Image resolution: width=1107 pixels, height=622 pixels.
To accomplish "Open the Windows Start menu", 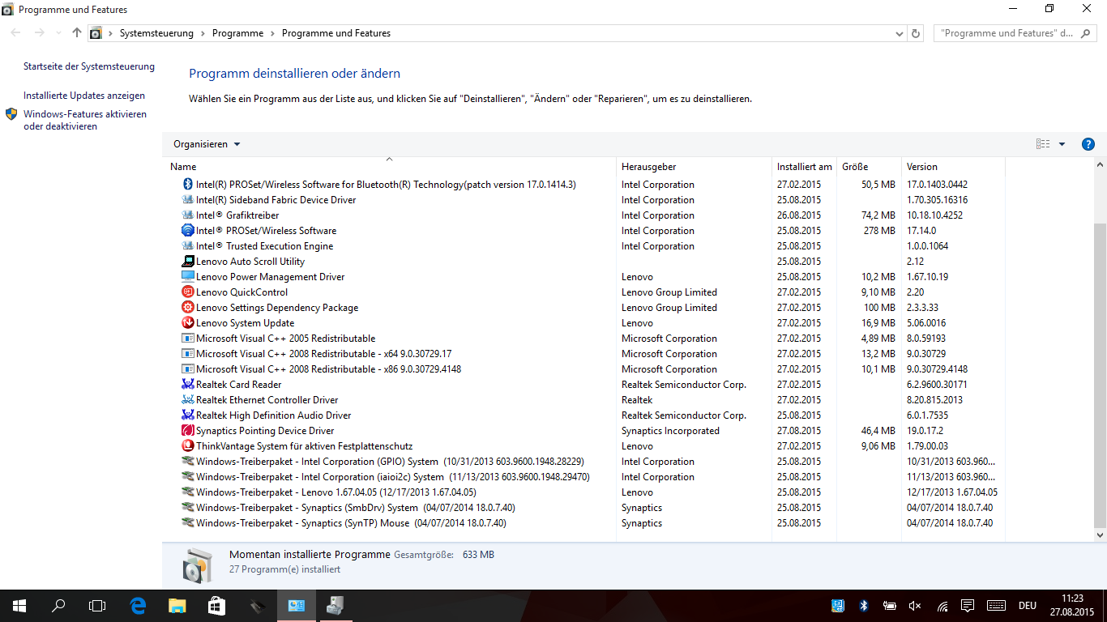I will (x=19, y=605).
